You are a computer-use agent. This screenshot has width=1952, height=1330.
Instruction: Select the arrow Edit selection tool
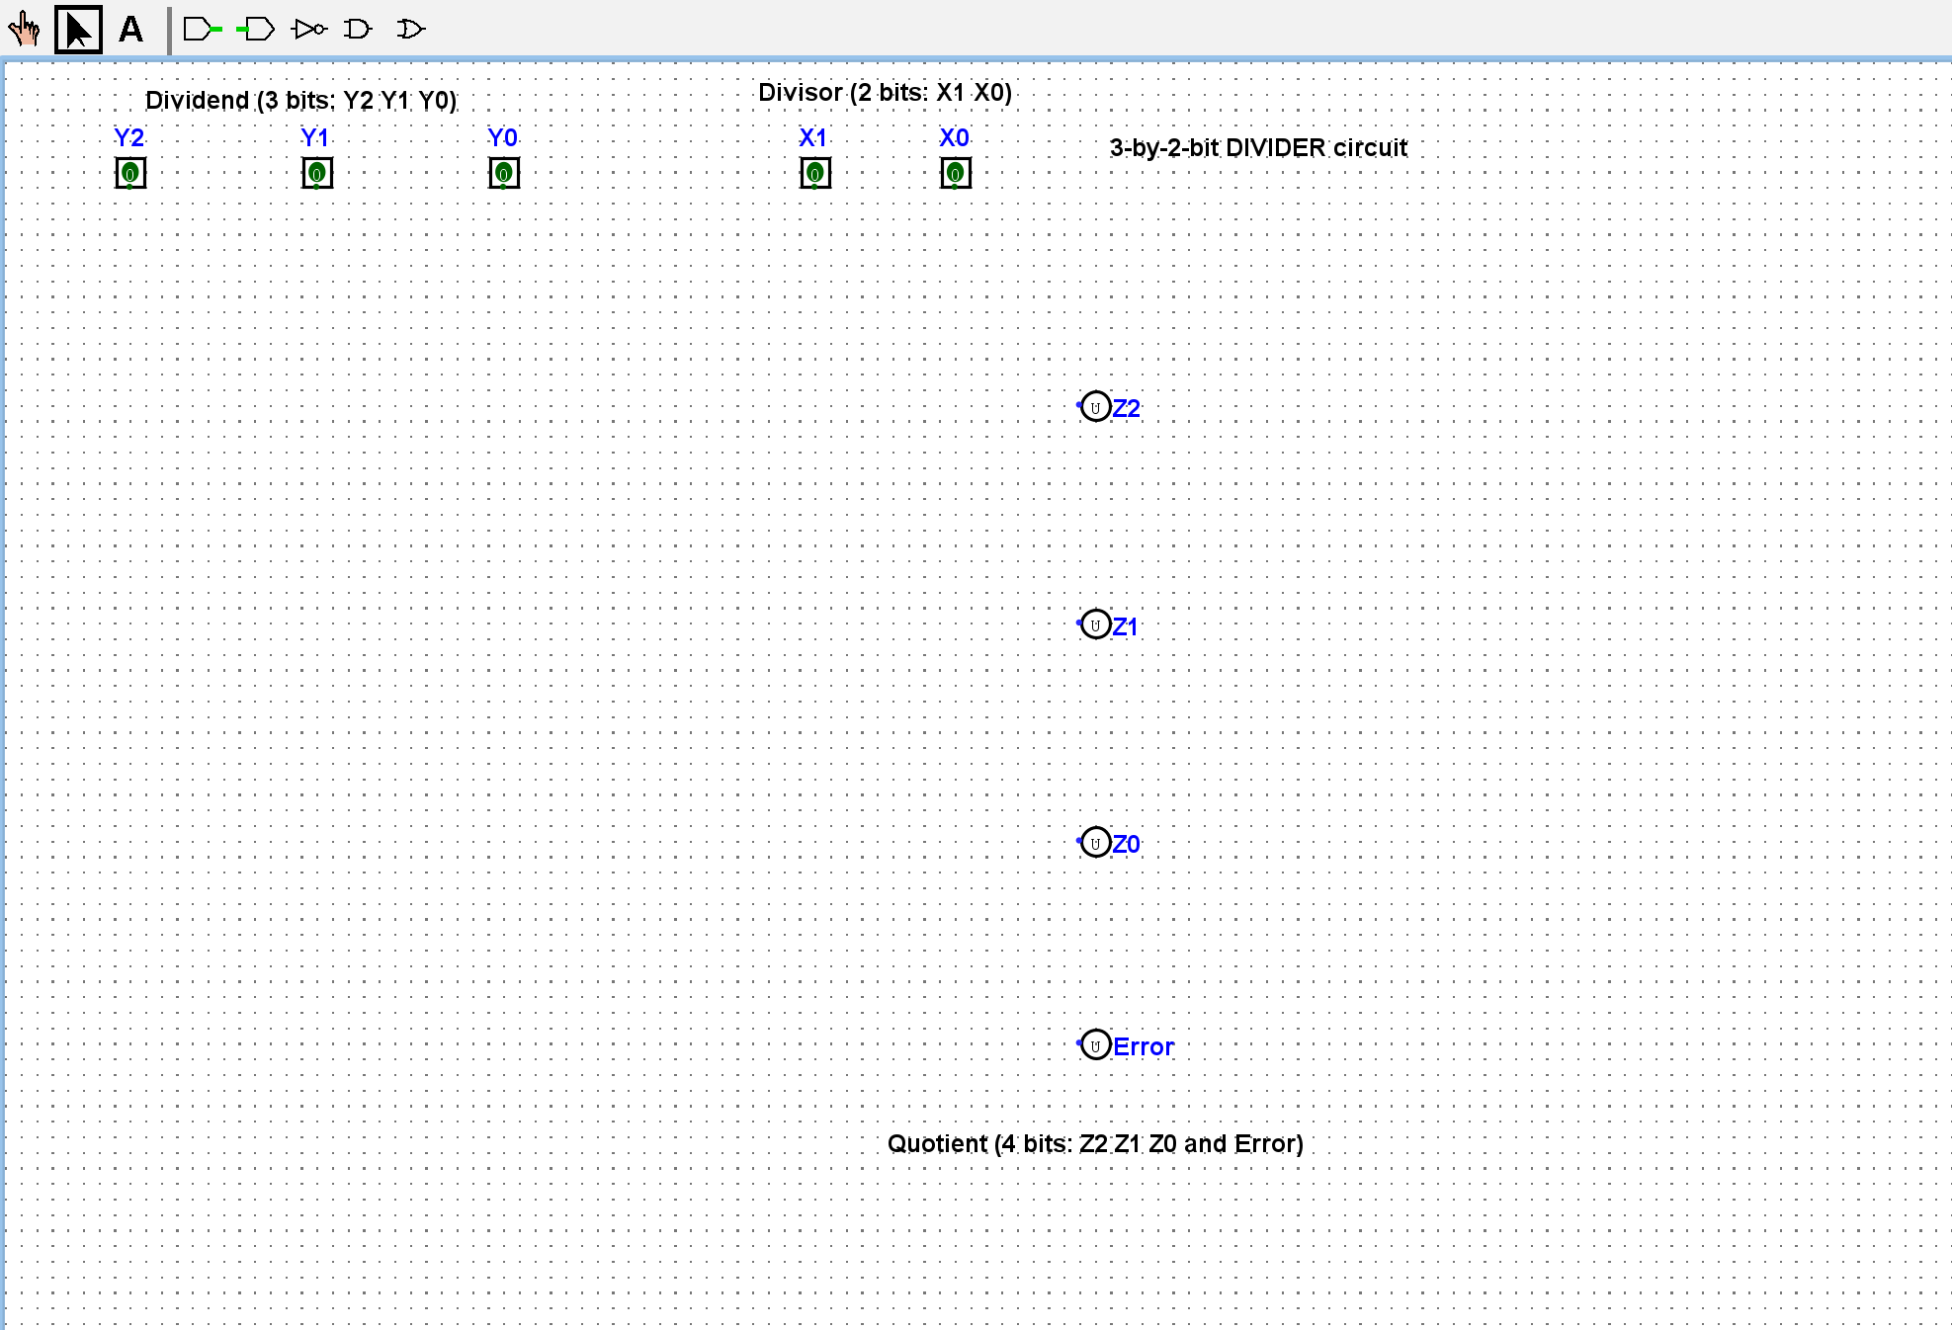(78, 30)
